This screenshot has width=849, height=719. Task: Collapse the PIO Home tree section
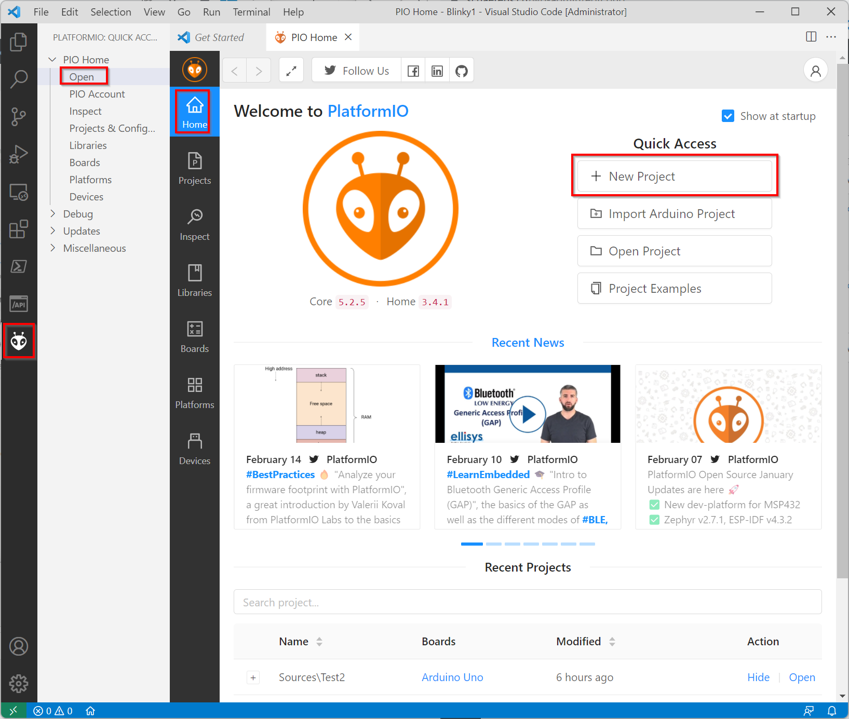pyautogui.click(x=52, y=60)
